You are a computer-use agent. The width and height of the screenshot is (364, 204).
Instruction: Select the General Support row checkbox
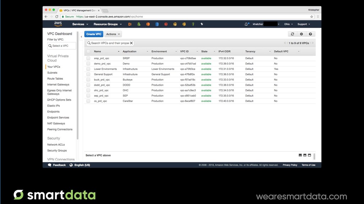88,74
